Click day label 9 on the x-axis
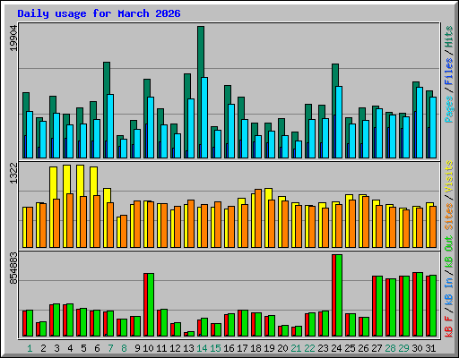Viewport: 459px width, 358px height. 137,348
